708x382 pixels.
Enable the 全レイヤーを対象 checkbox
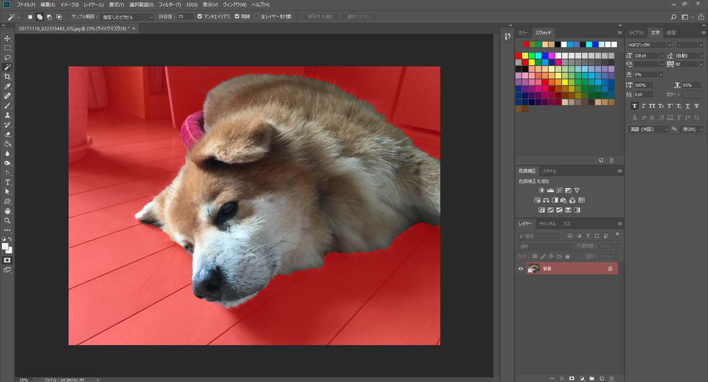256,17
